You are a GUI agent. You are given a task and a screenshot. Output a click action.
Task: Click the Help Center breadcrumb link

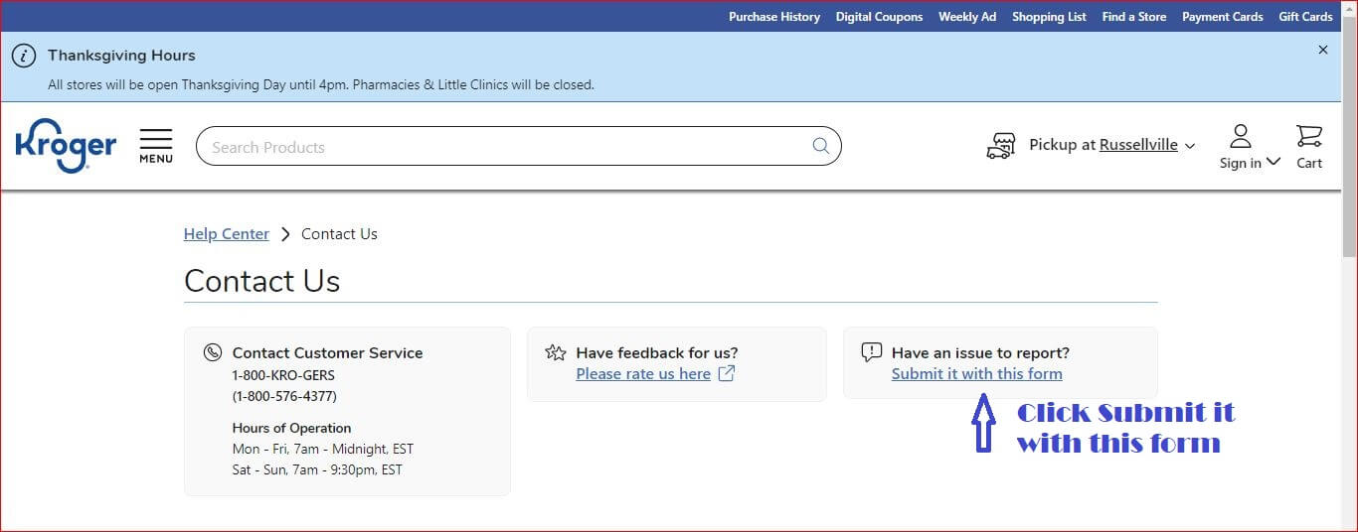227,234
